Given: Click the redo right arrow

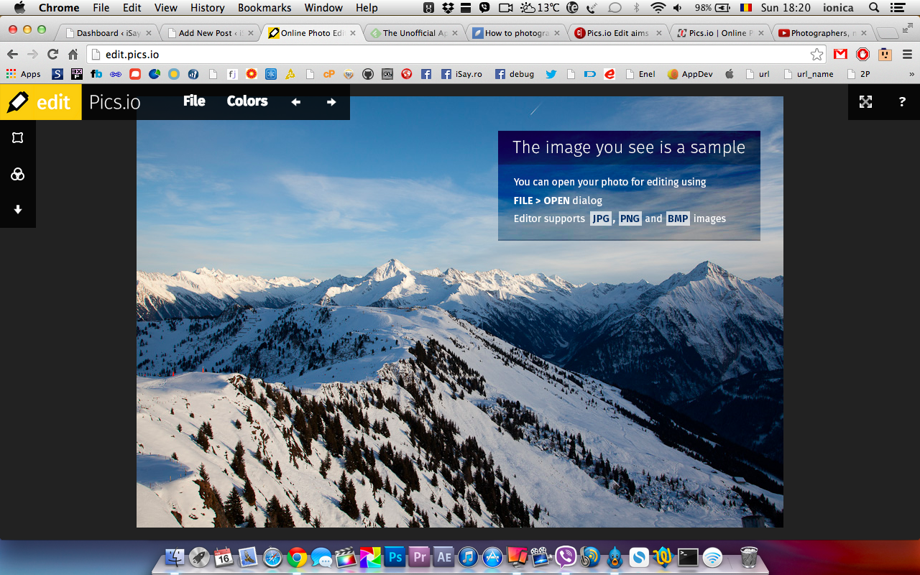Looking at the screenshot, I should (331, 102).
